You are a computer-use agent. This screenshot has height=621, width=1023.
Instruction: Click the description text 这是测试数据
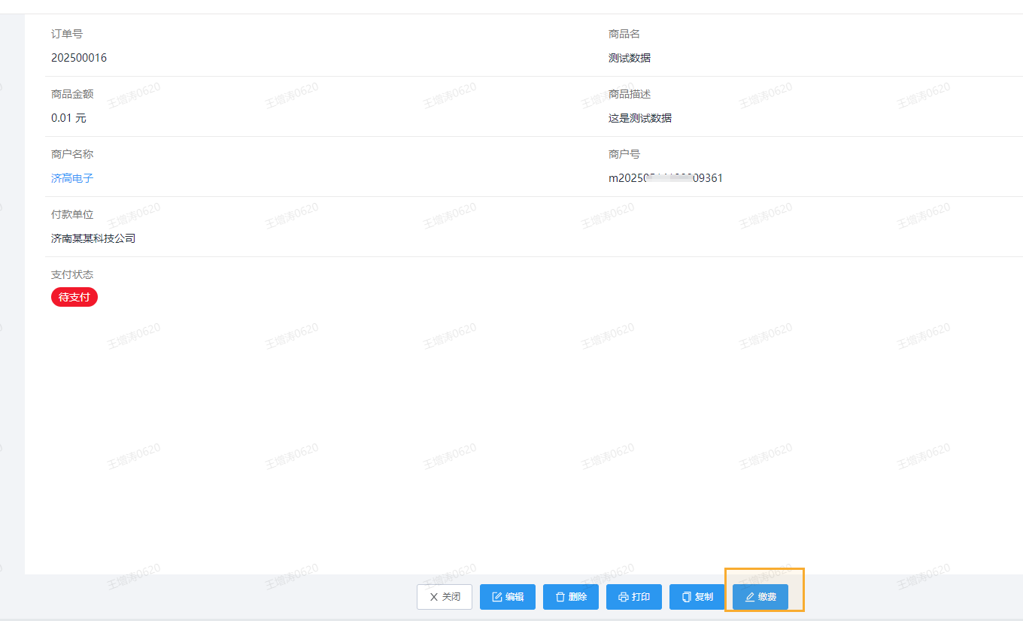tap(640, 118)
